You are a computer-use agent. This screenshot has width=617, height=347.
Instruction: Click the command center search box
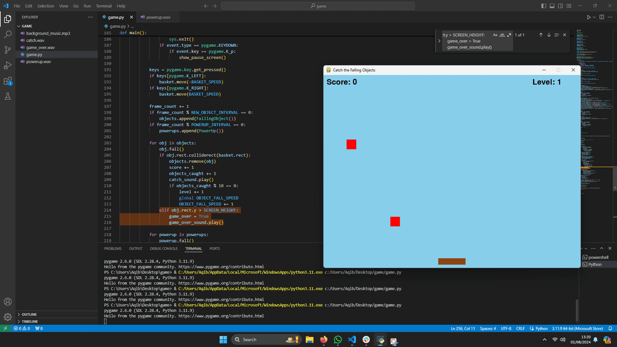coord(318,6)
